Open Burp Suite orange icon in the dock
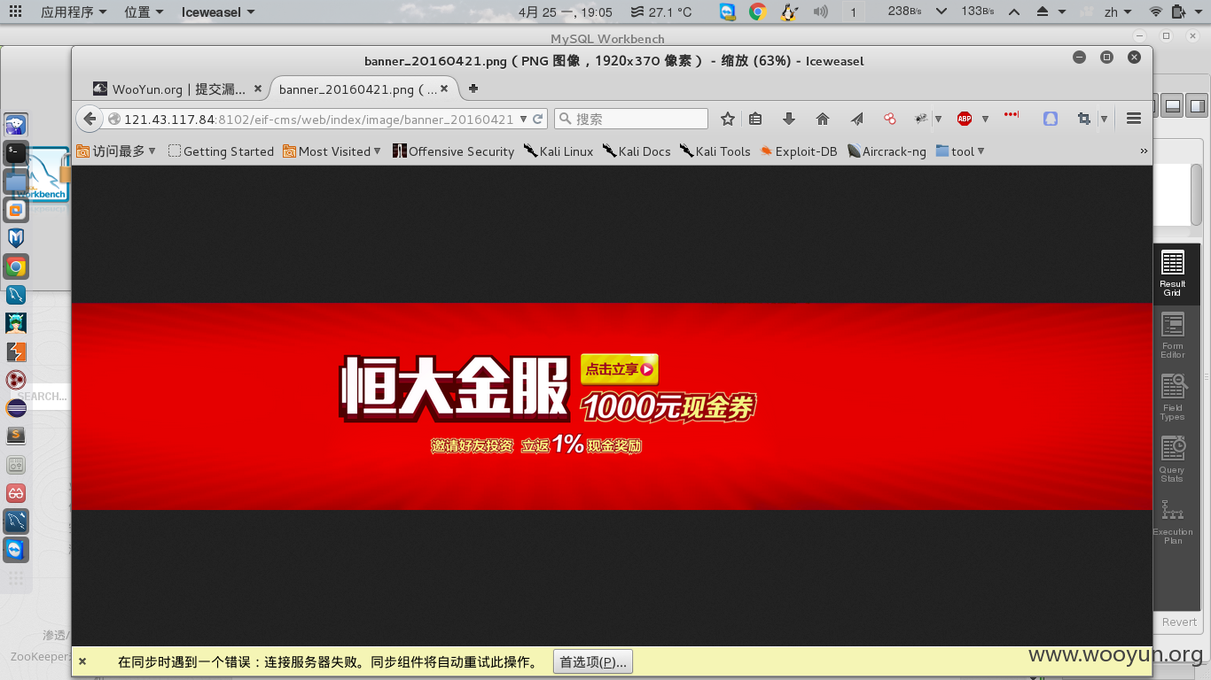 coord(16,352)
